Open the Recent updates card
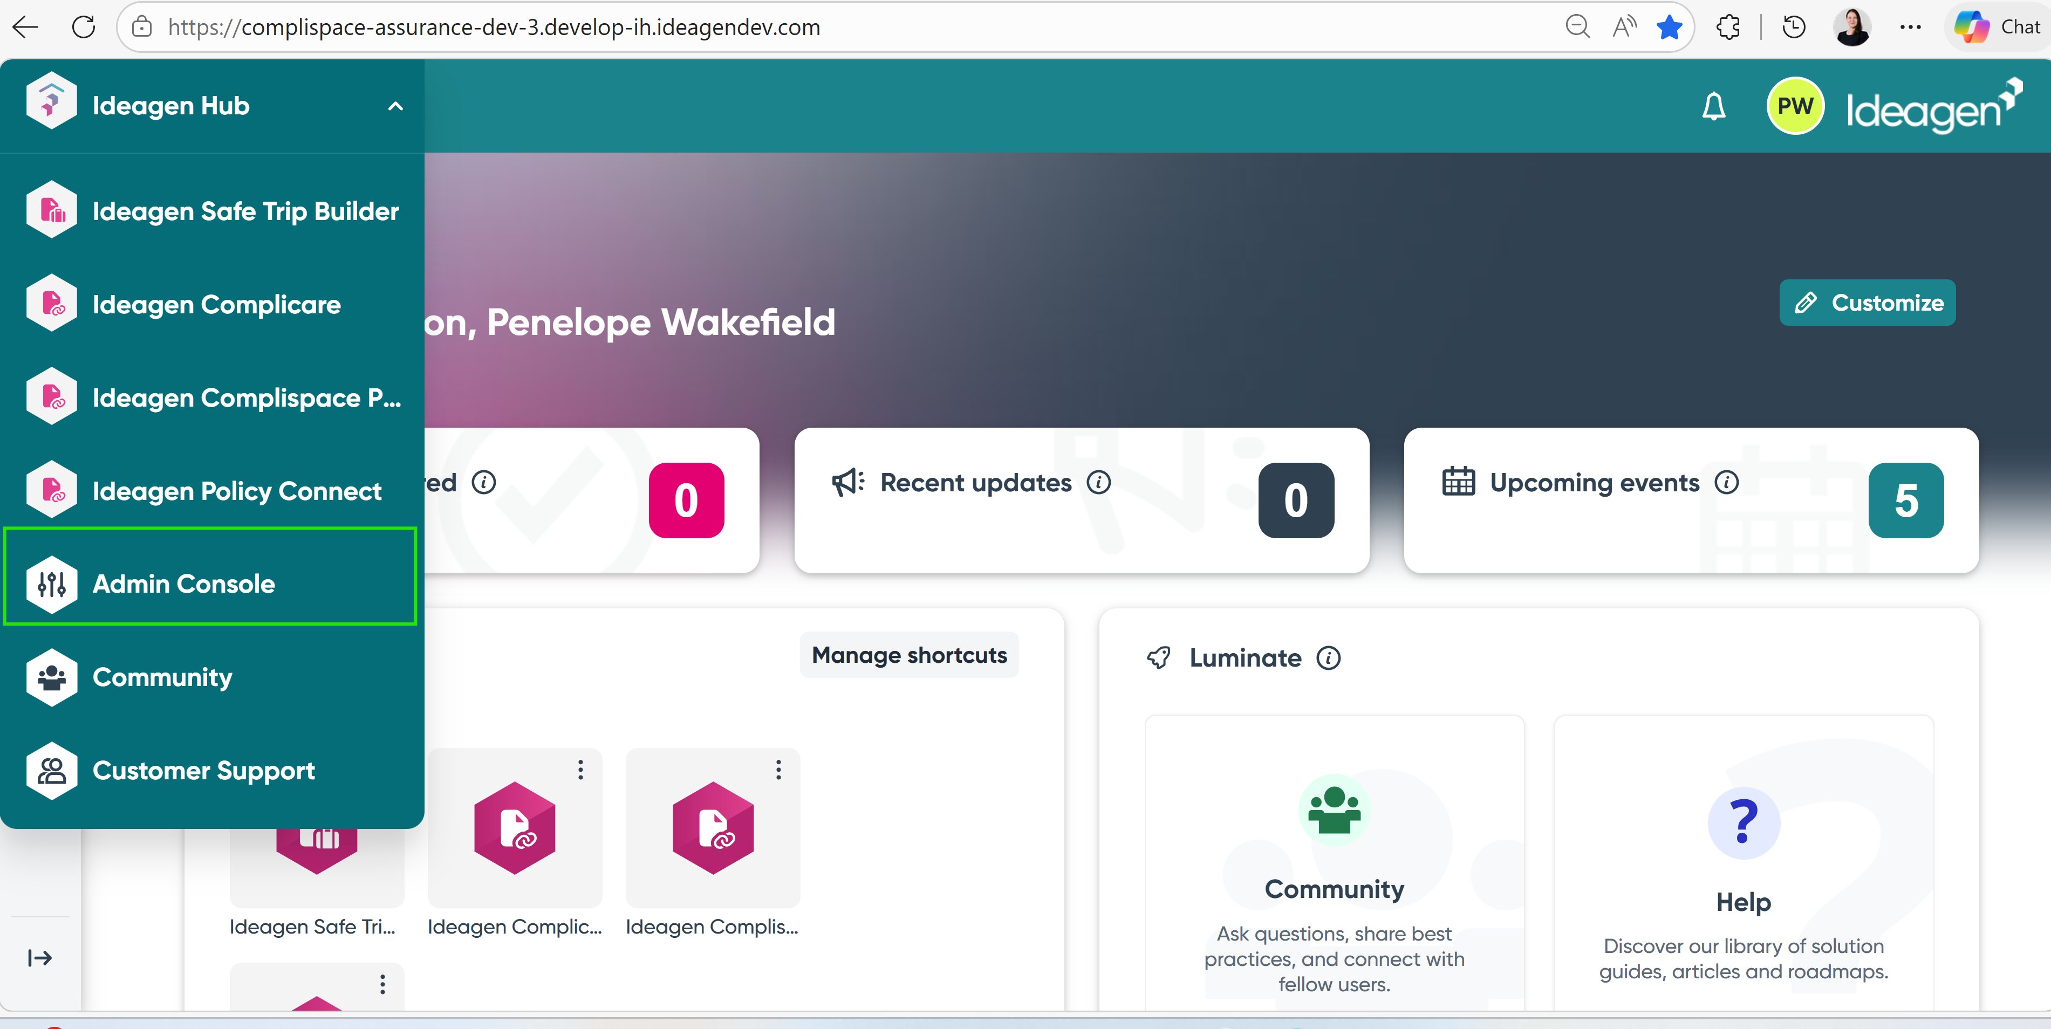 pyautogui.click(x=1081, y=500)
